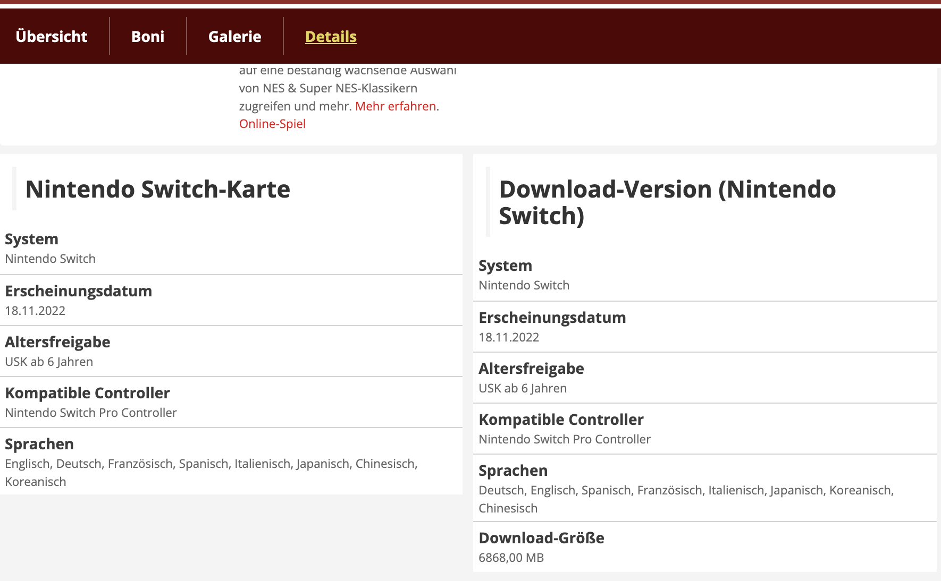Select the 6868,00 MB download size value
The width and height of the screenshot is (941, 581).
point(511,558)
